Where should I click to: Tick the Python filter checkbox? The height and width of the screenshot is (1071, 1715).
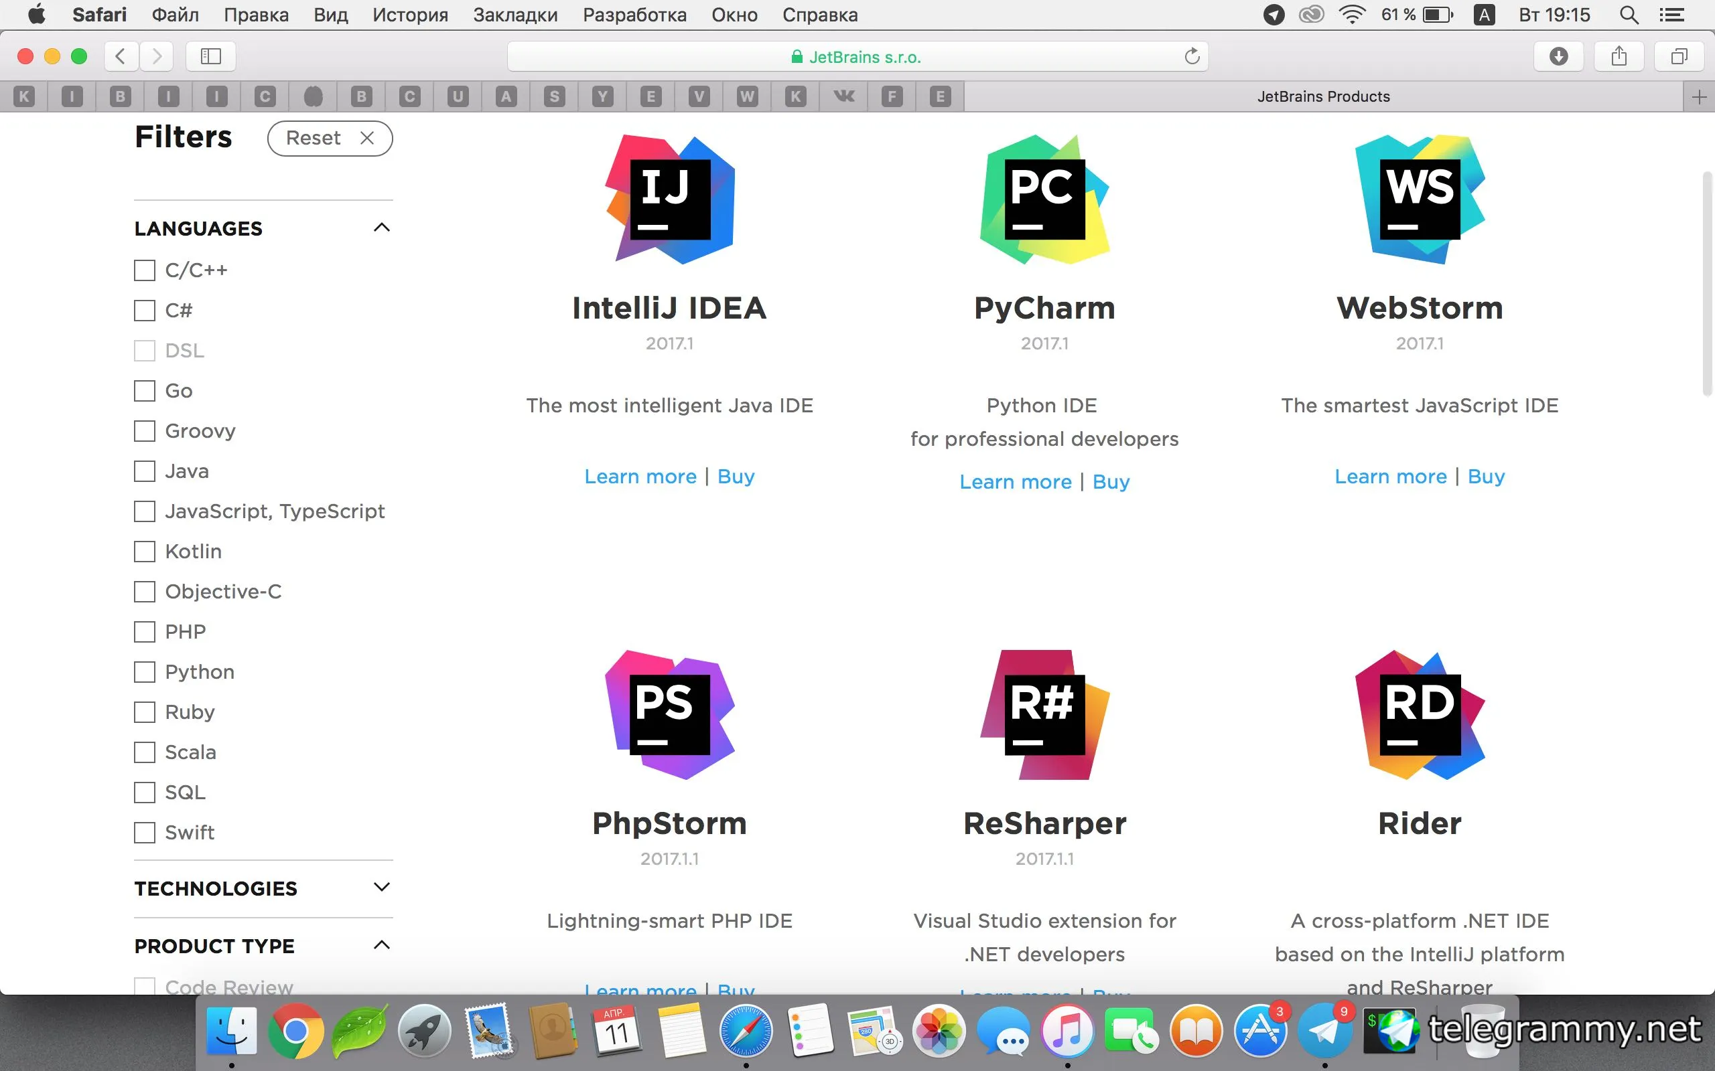(x=145, y=671)
